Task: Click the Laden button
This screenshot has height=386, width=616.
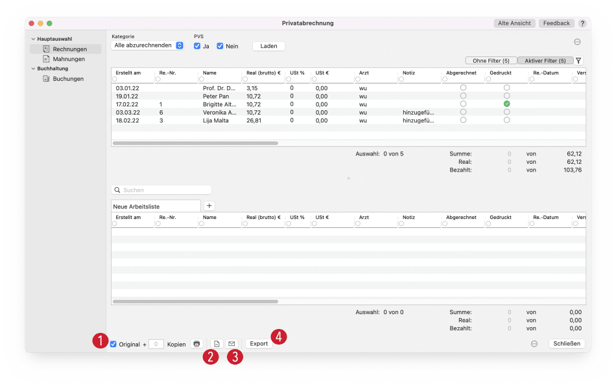Action: pos(268,46)
